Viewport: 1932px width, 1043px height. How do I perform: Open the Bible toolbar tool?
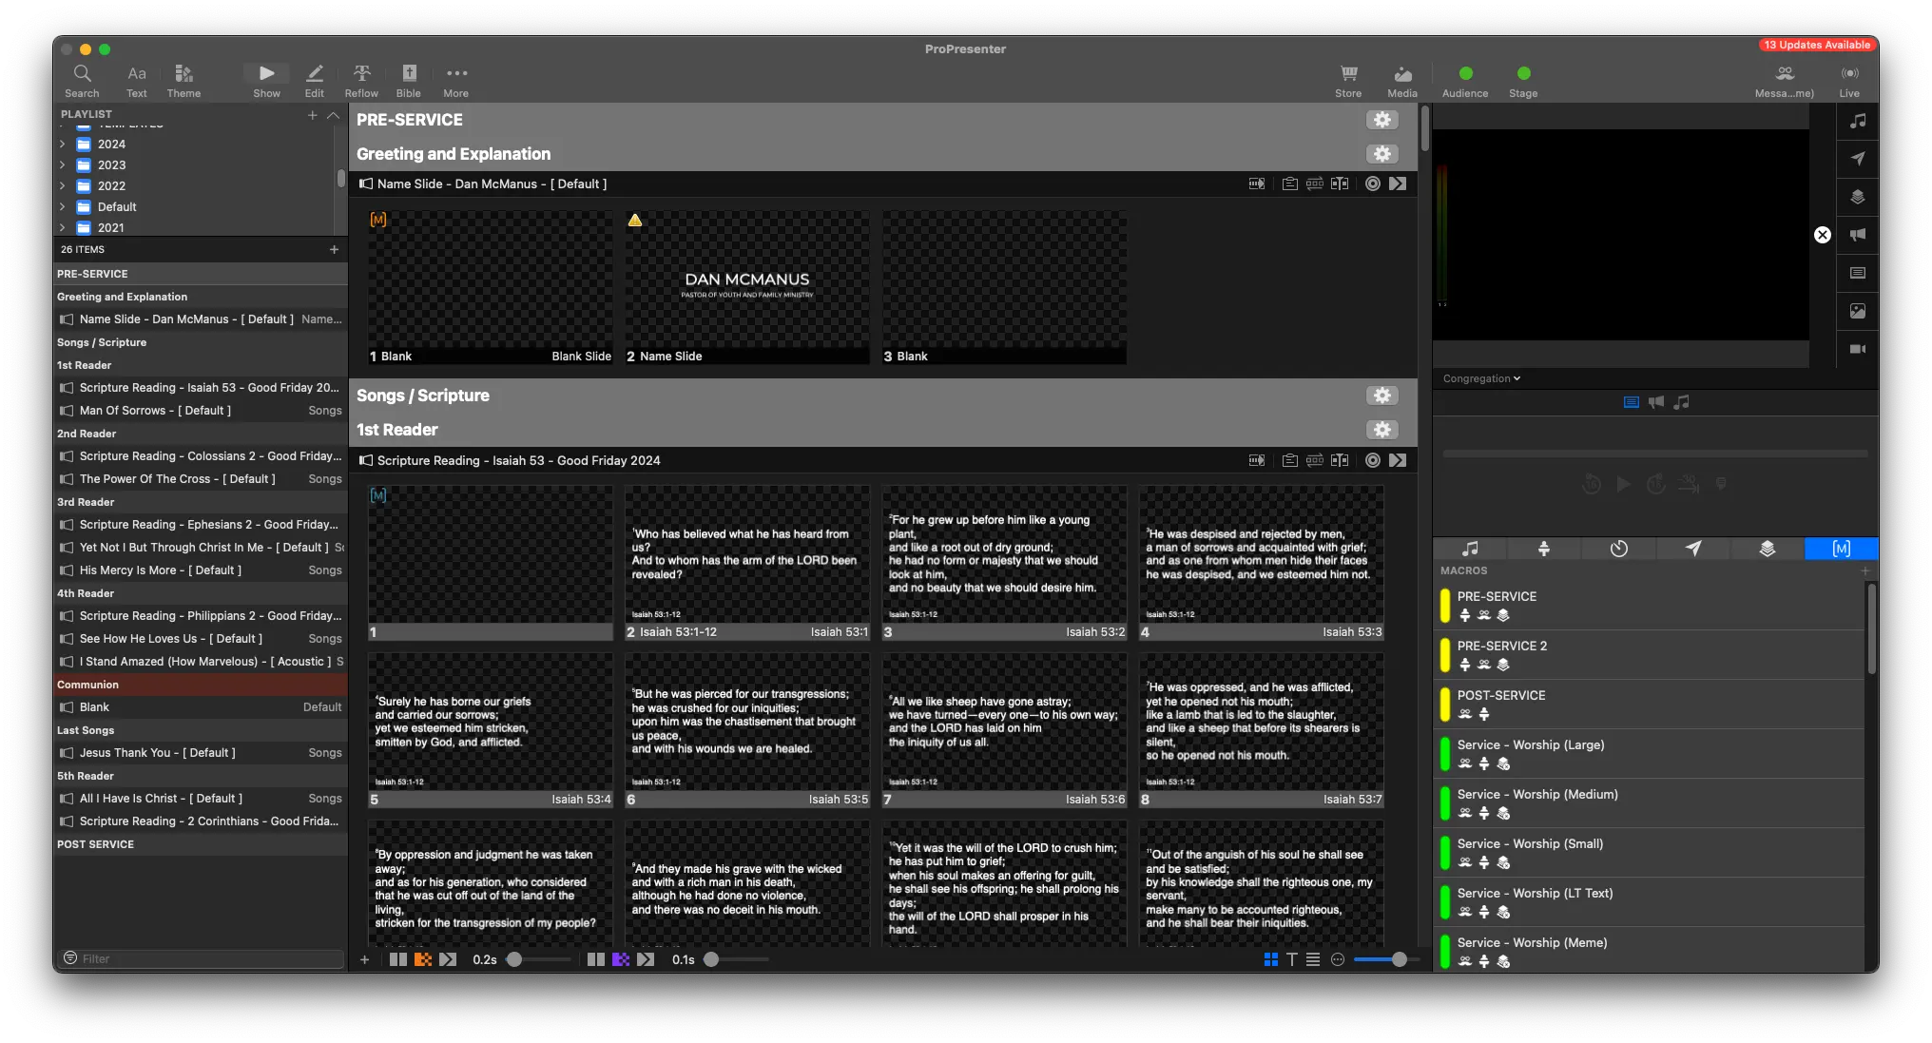point(409,79)
